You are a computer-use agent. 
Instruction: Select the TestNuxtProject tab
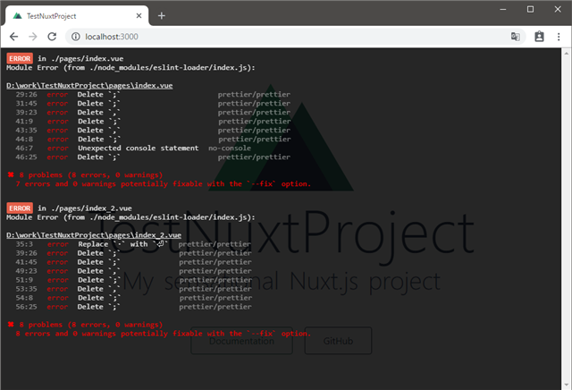click(77, 16)
